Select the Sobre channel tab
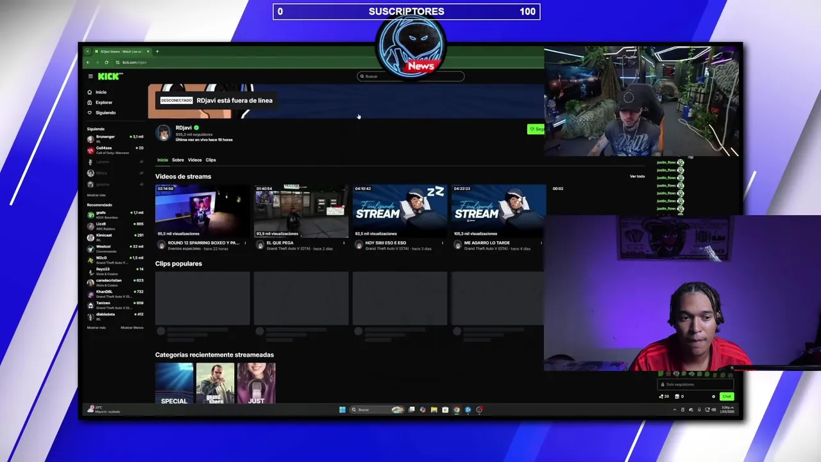Image resolution: width=821 pixels, height=462 pixels. 178,160
